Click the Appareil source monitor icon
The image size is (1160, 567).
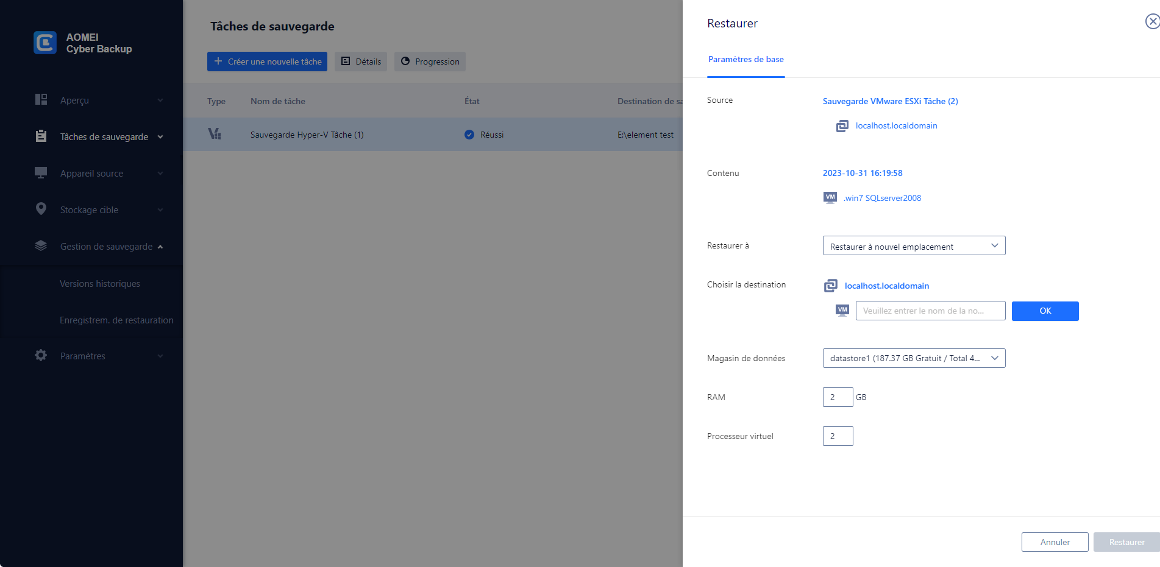point(41,173)
